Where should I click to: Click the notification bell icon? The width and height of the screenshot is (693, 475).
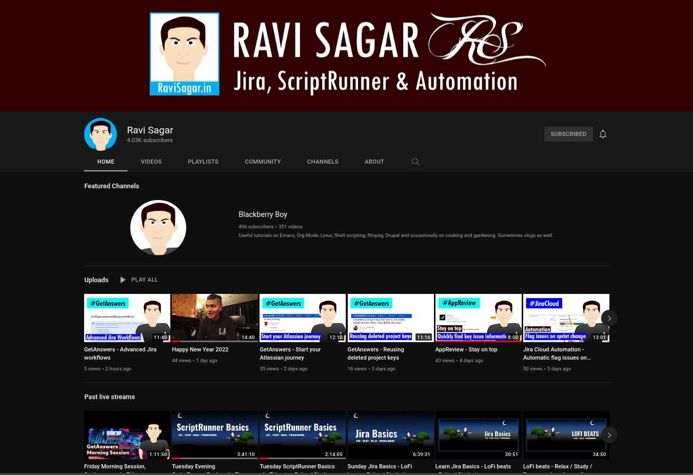603,134
